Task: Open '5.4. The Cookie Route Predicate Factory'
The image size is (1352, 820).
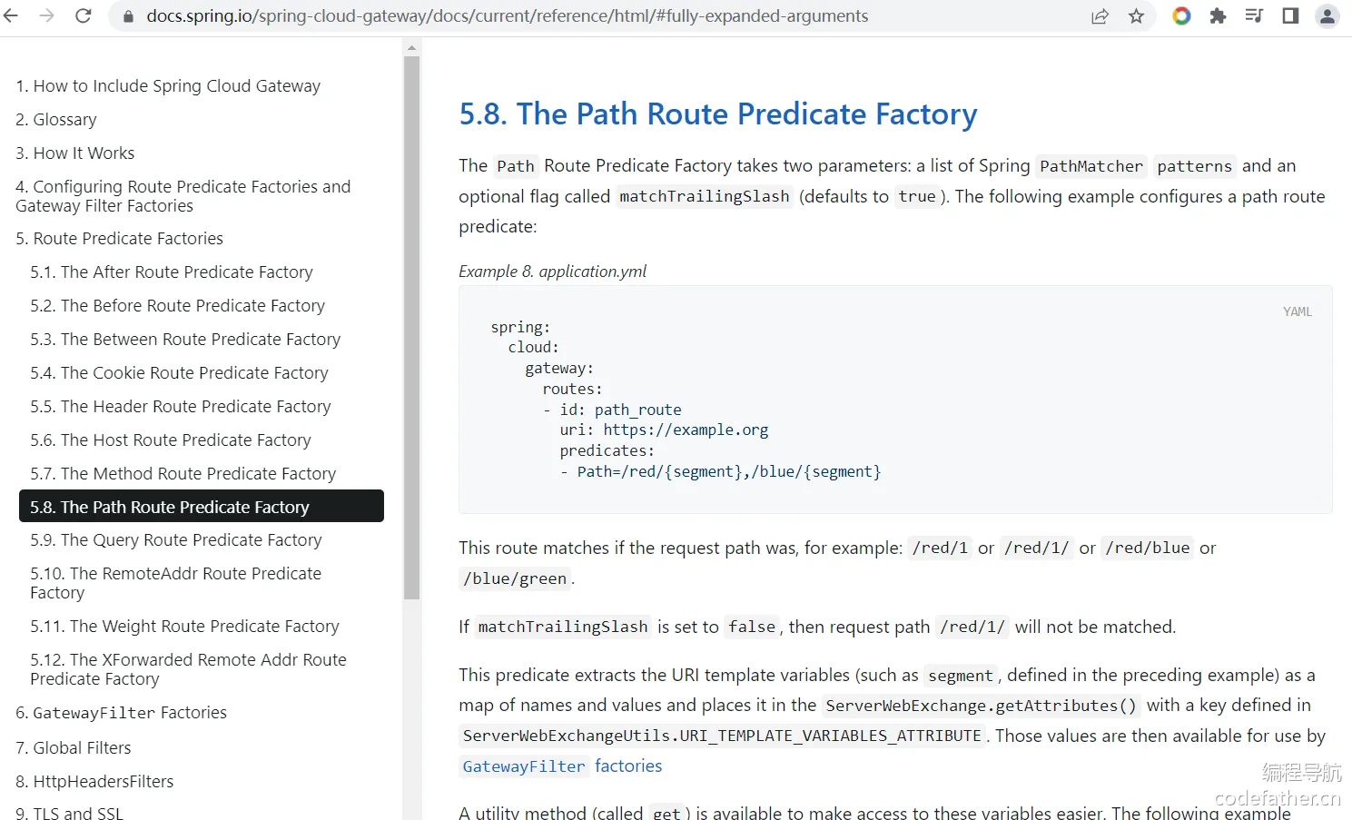Action: coord(179,373)
